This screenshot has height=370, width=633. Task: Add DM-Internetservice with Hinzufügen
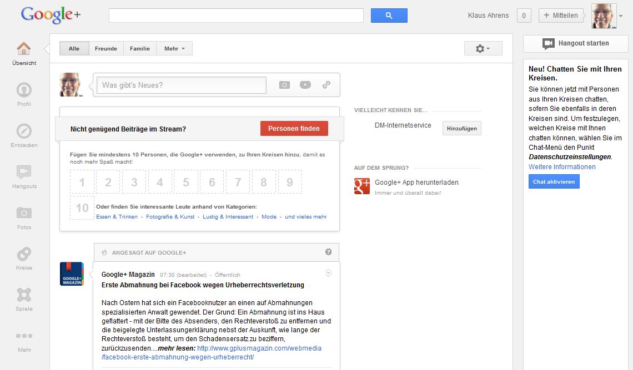(x=462, y=128)
